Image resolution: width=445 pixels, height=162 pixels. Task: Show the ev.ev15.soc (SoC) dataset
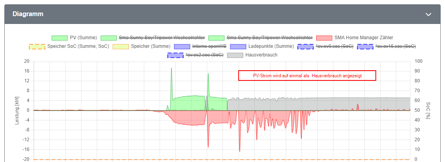point(386,46)
